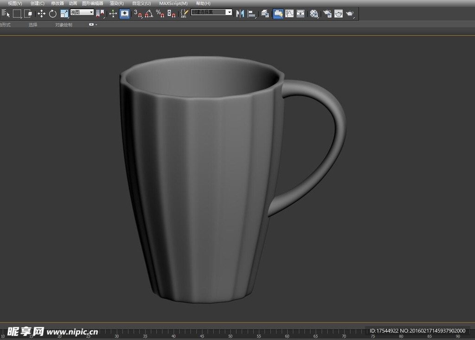The image size is (475, 340).
Task: Switch to the 对象绘制 ribbon tab
Action: [64, 25]
